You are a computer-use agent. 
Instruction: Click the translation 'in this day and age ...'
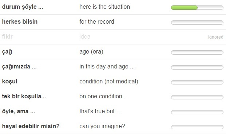point(107,67)
